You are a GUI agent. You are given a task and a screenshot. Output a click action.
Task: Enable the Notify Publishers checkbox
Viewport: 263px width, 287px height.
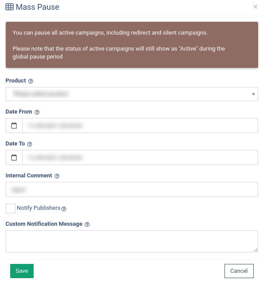pos(11,208)
